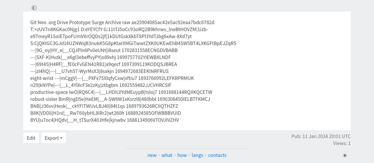This screenshot has height=163, width=374.
Task: Click the sun brightness icon in footer
Action: [x=345, y=155]
